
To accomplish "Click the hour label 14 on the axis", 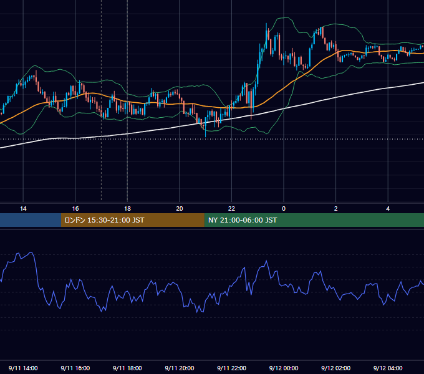I will pos(23,209).
